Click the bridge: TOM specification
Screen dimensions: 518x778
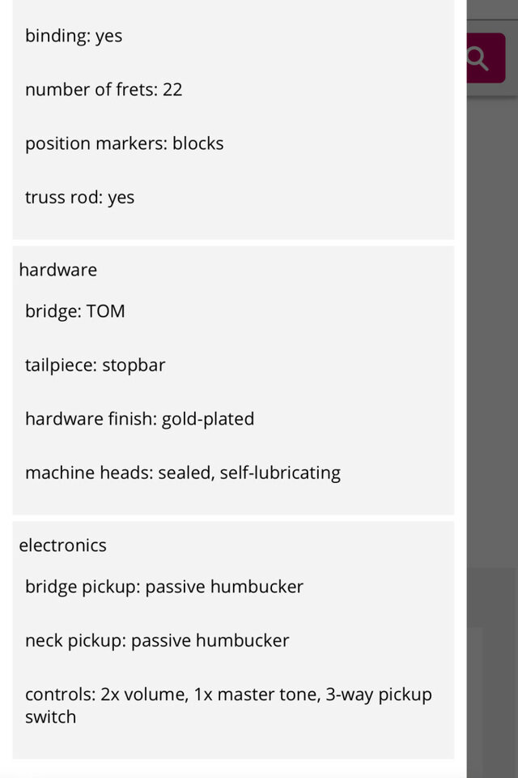pos(75,311)
